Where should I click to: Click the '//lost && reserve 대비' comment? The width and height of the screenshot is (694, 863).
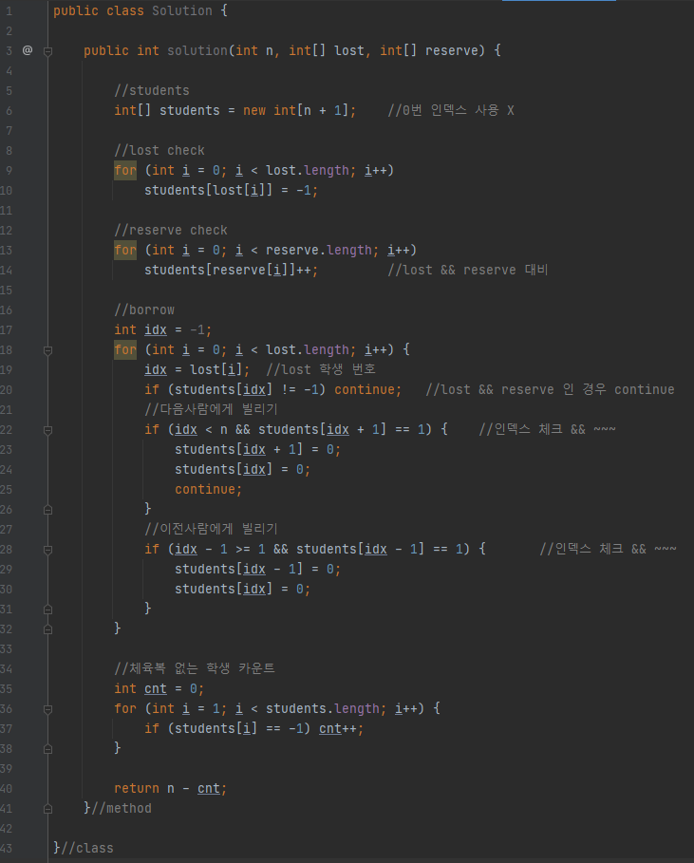468,270
